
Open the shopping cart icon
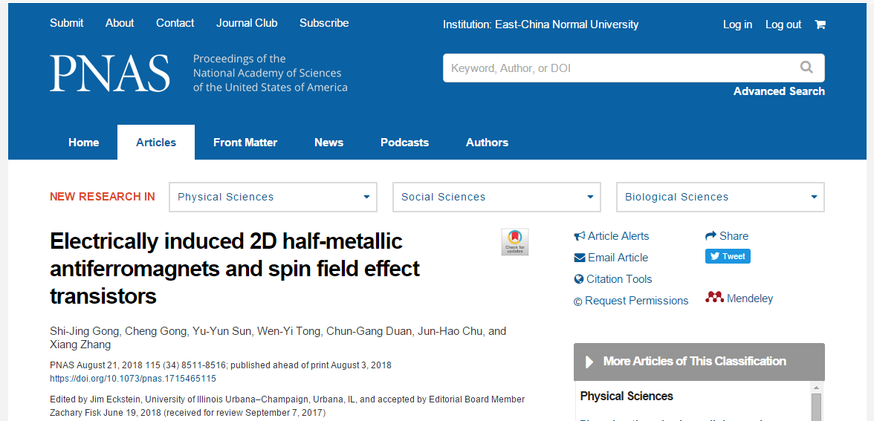(x=819, y=25)
